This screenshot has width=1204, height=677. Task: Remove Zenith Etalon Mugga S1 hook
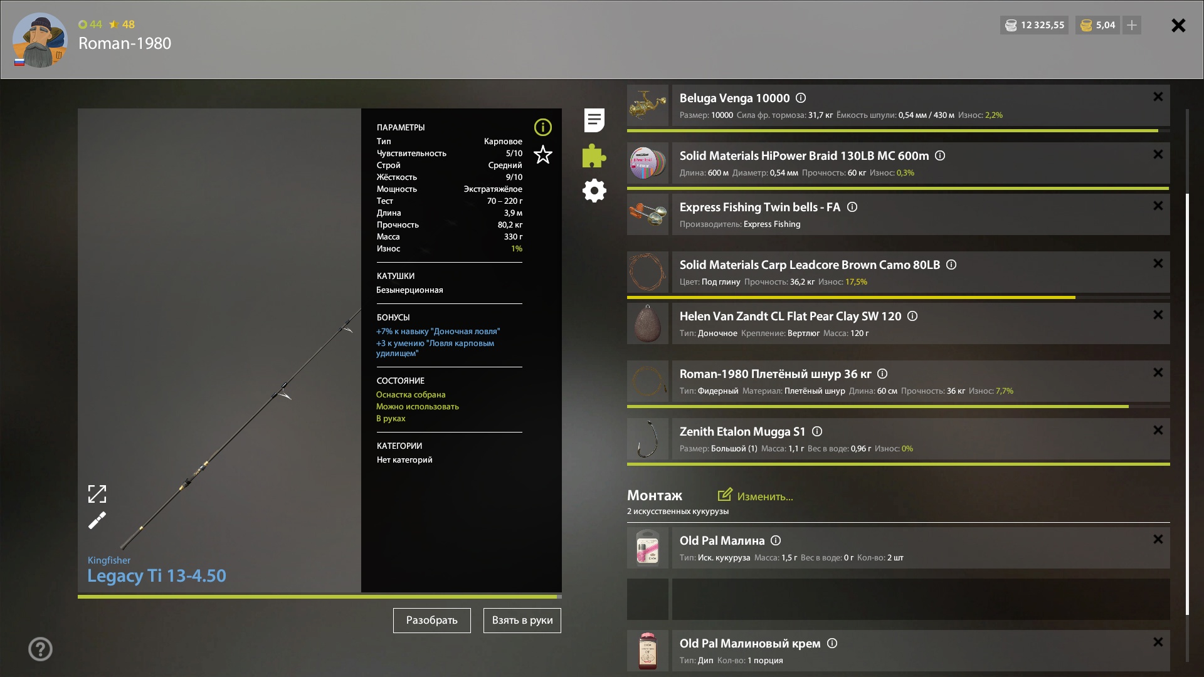point(1158,430)
